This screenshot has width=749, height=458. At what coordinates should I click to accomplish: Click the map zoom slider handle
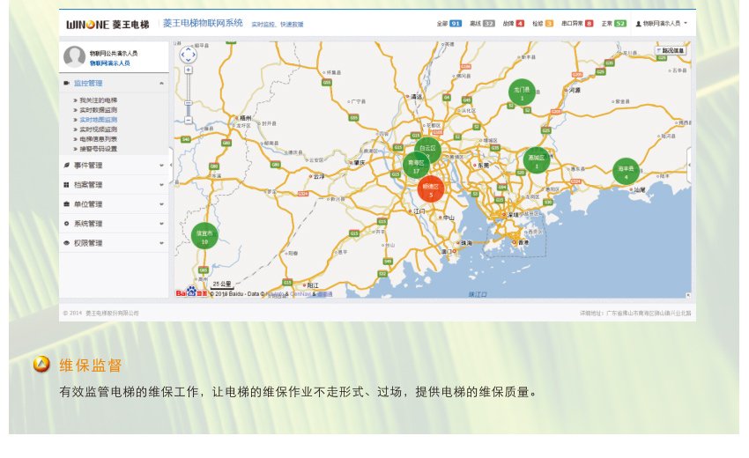point(189,103)
